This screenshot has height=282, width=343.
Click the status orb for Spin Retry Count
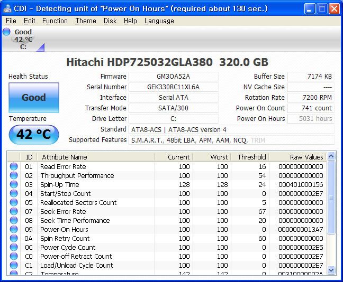point(14,238)
